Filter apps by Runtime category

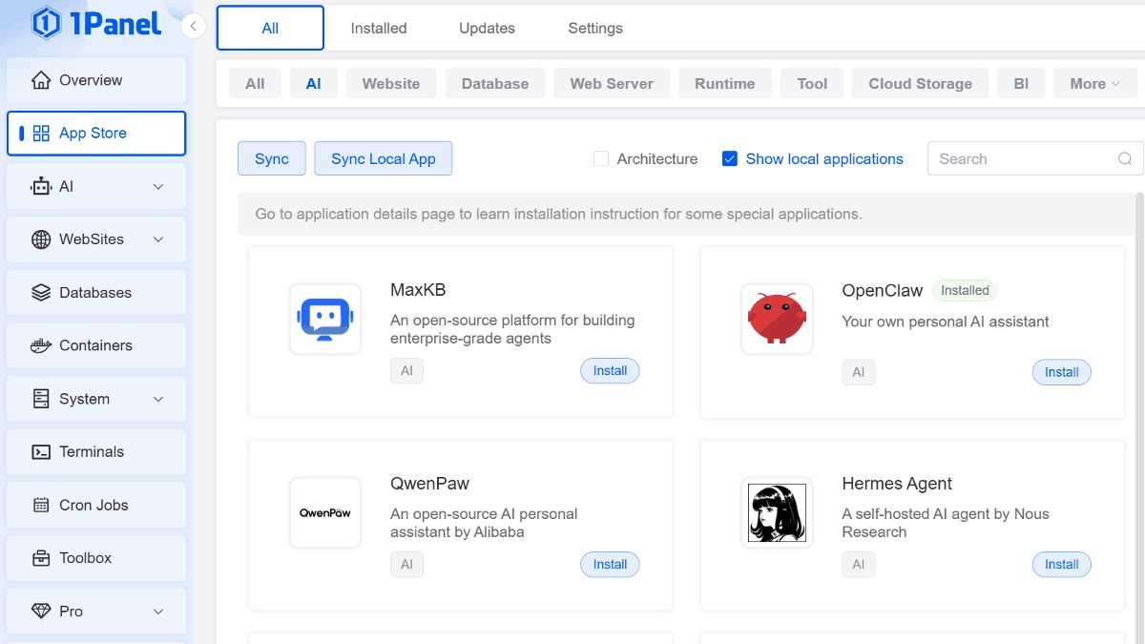(x=725, y=84)
